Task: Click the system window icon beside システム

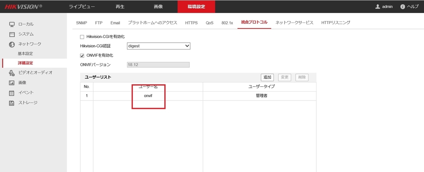Action: coord(12,34)
